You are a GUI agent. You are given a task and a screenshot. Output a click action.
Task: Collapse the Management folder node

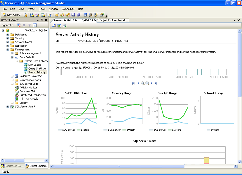coord(8,50)
